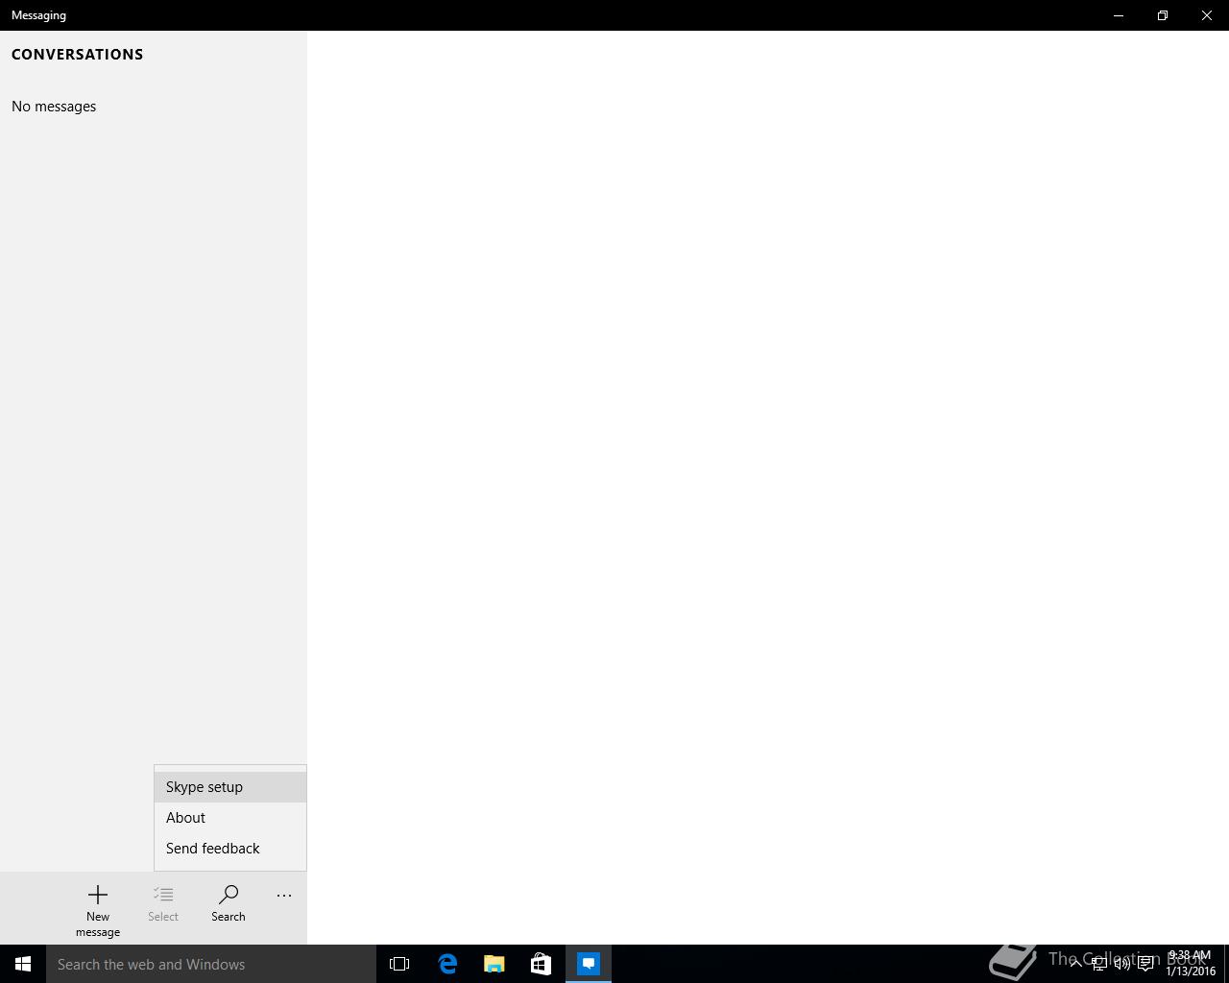The image size is (1229, 983).
Task: Start a New message
Action: 98,909
